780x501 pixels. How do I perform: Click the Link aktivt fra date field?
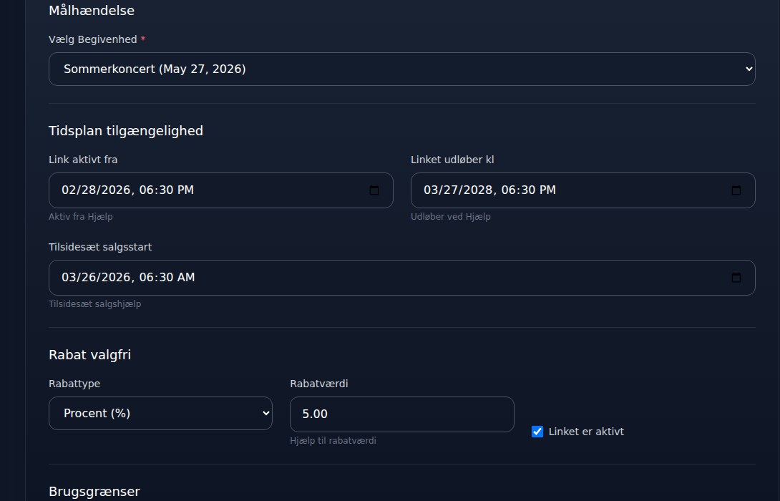(221, 190)
